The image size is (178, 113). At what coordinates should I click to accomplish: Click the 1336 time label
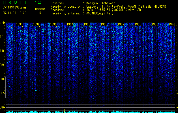coord(104,24)
